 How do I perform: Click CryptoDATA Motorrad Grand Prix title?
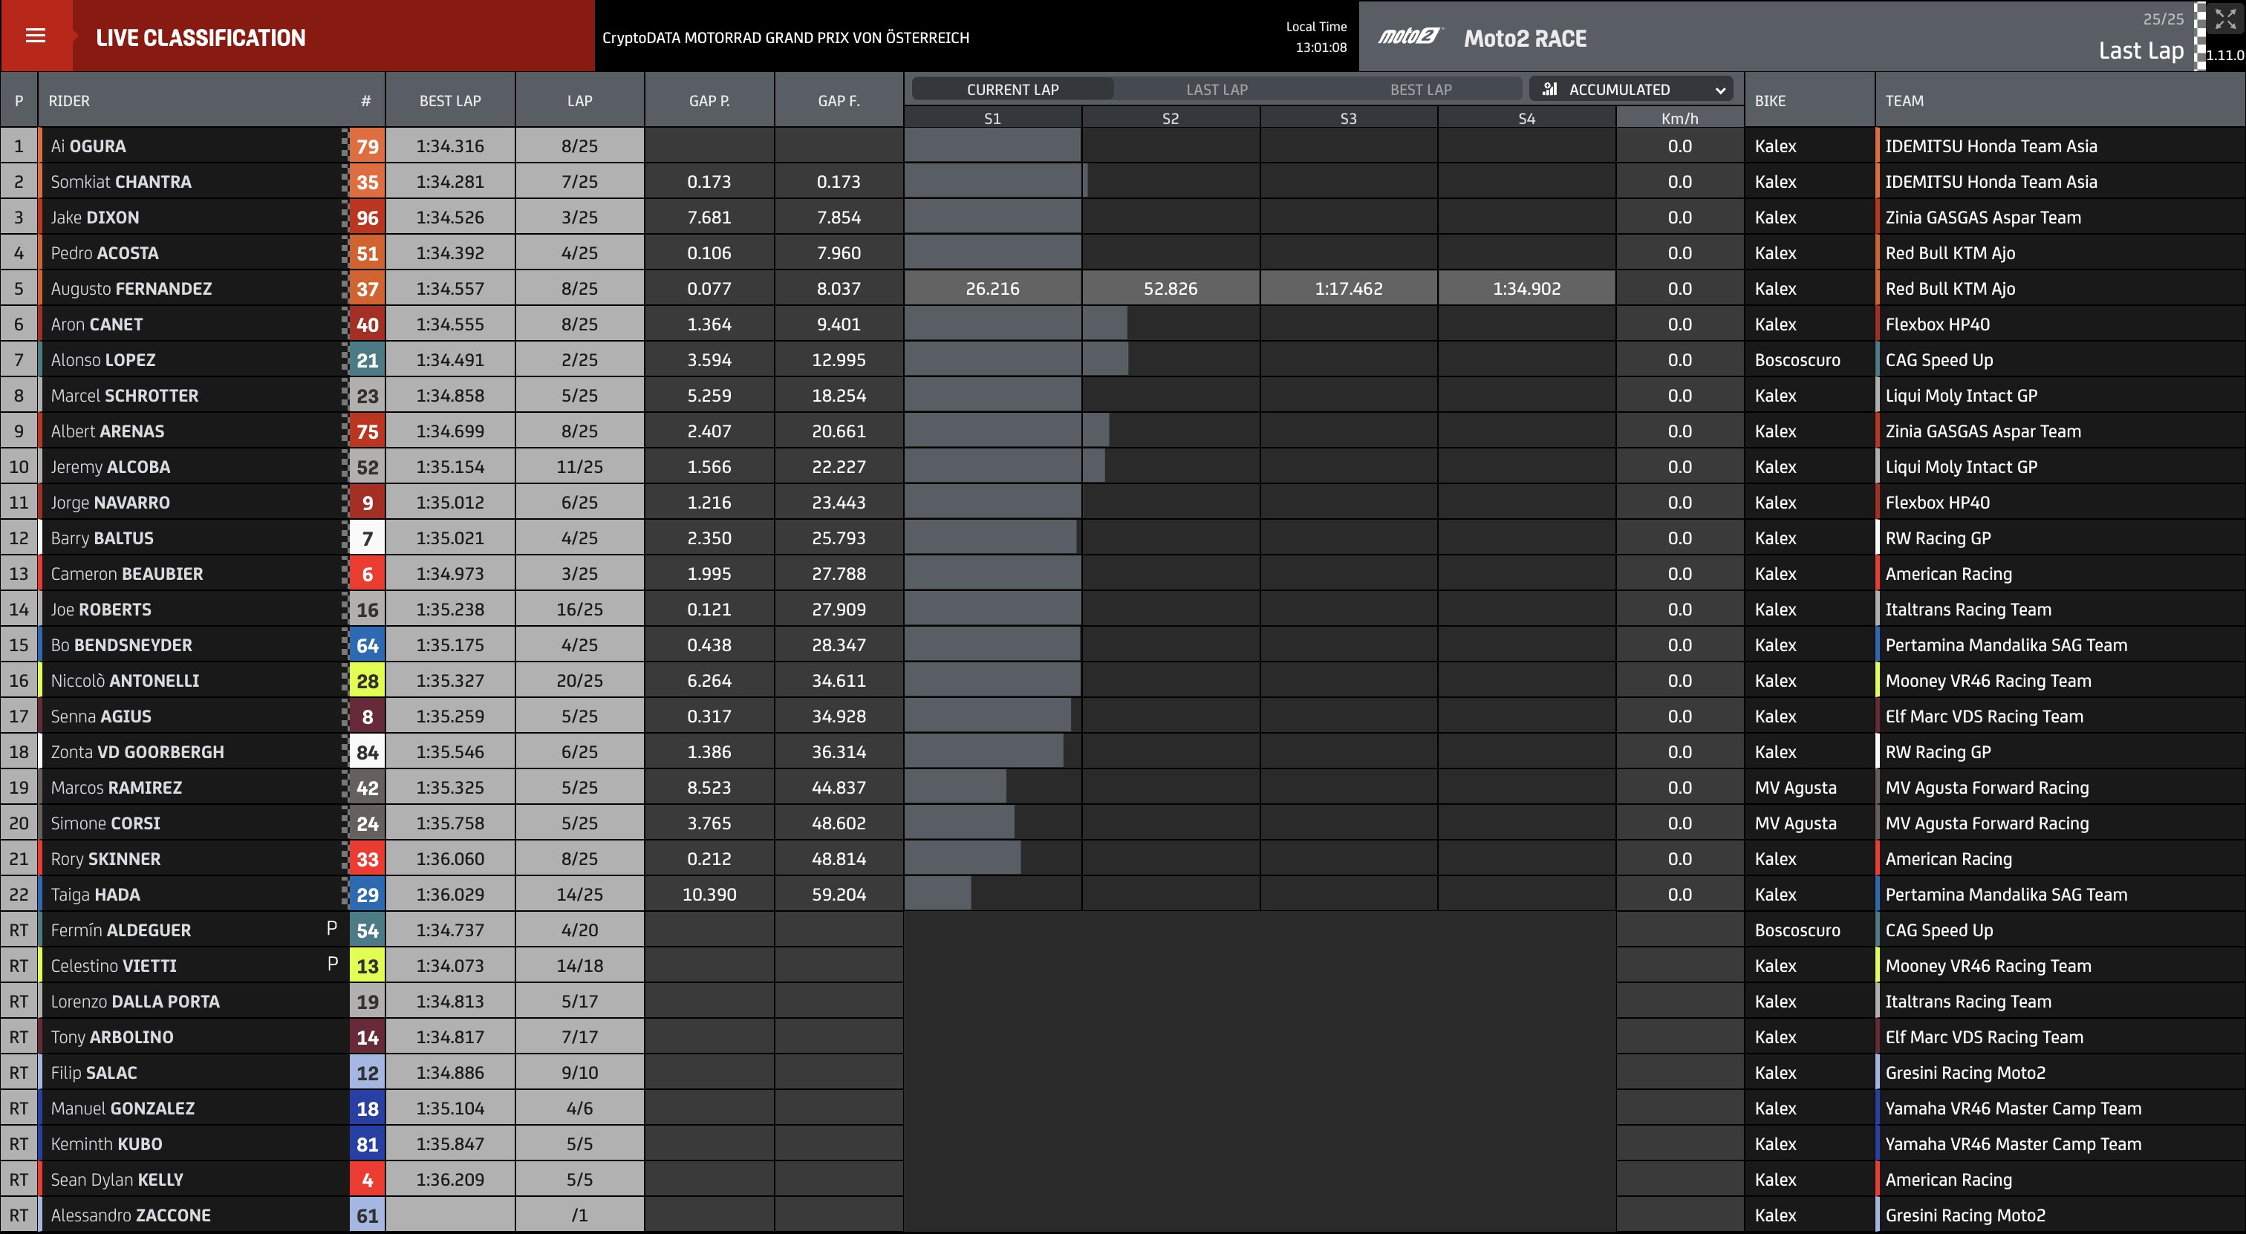point(786,37)
